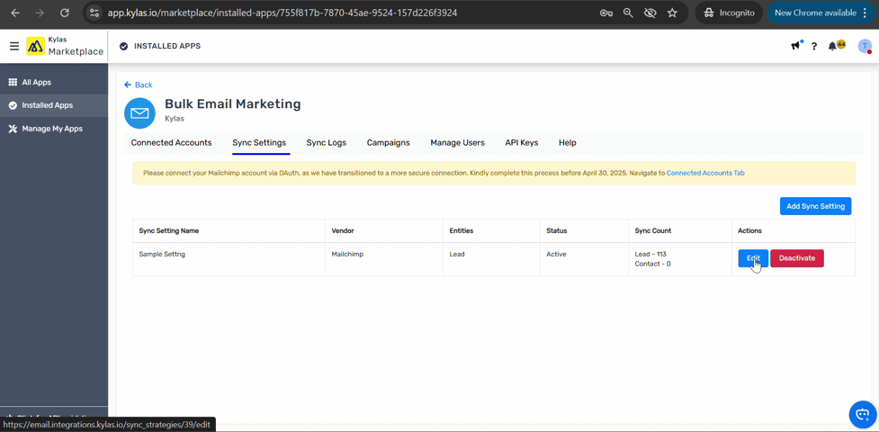879x432 pixels.
Task: Edit the Sample Settng sync setting
Action: click(x=753, y=258)
